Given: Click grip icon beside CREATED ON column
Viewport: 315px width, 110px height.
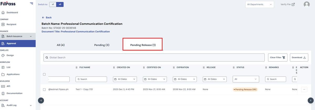Looking at the screenshot, I should (114, 67).
